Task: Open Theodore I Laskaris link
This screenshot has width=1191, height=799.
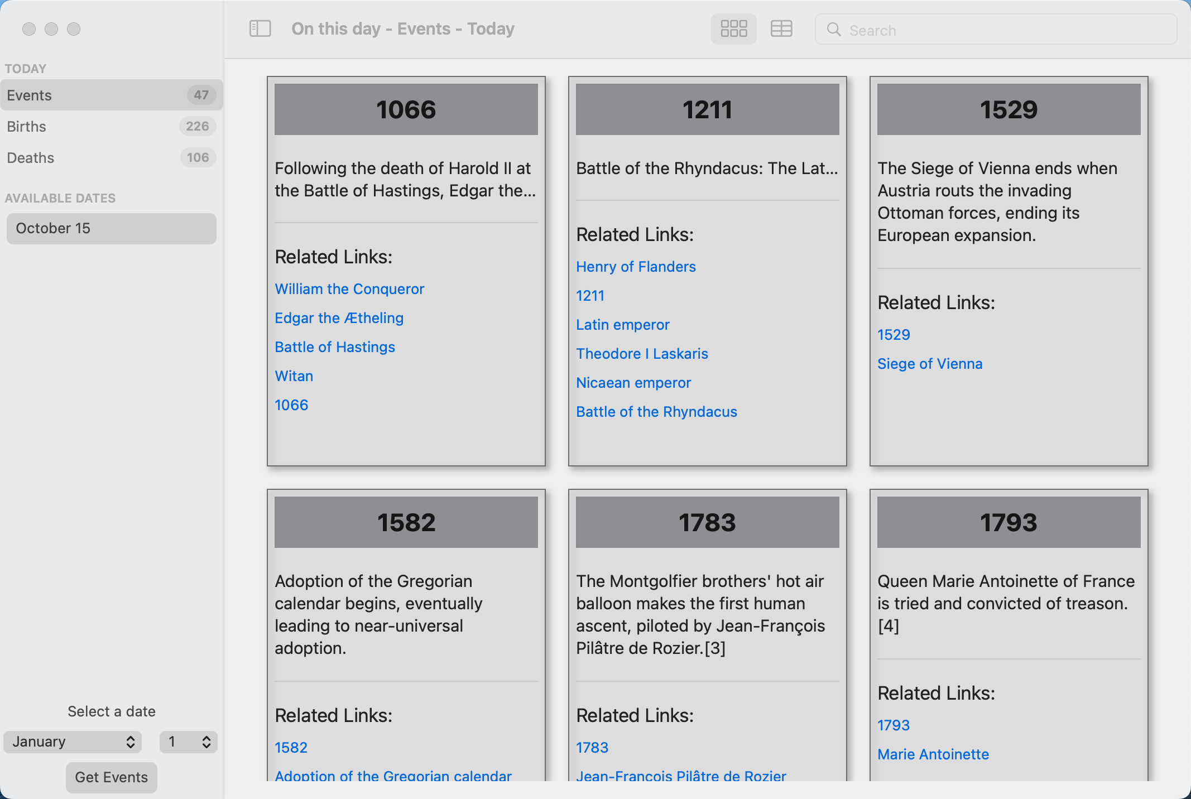Action: (642, 354)
